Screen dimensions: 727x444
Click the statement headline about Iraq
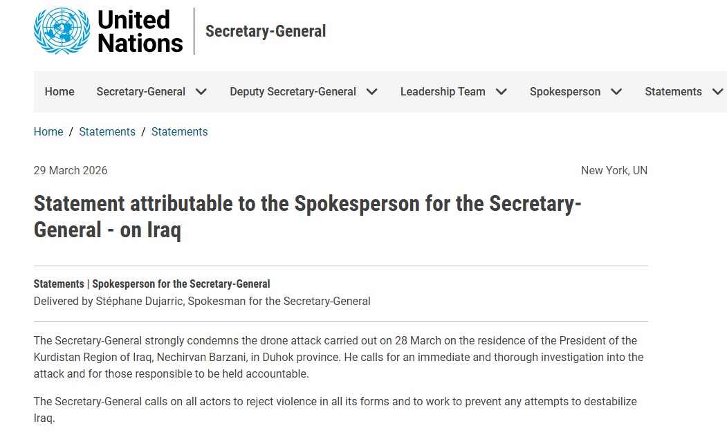click(308, 217)
